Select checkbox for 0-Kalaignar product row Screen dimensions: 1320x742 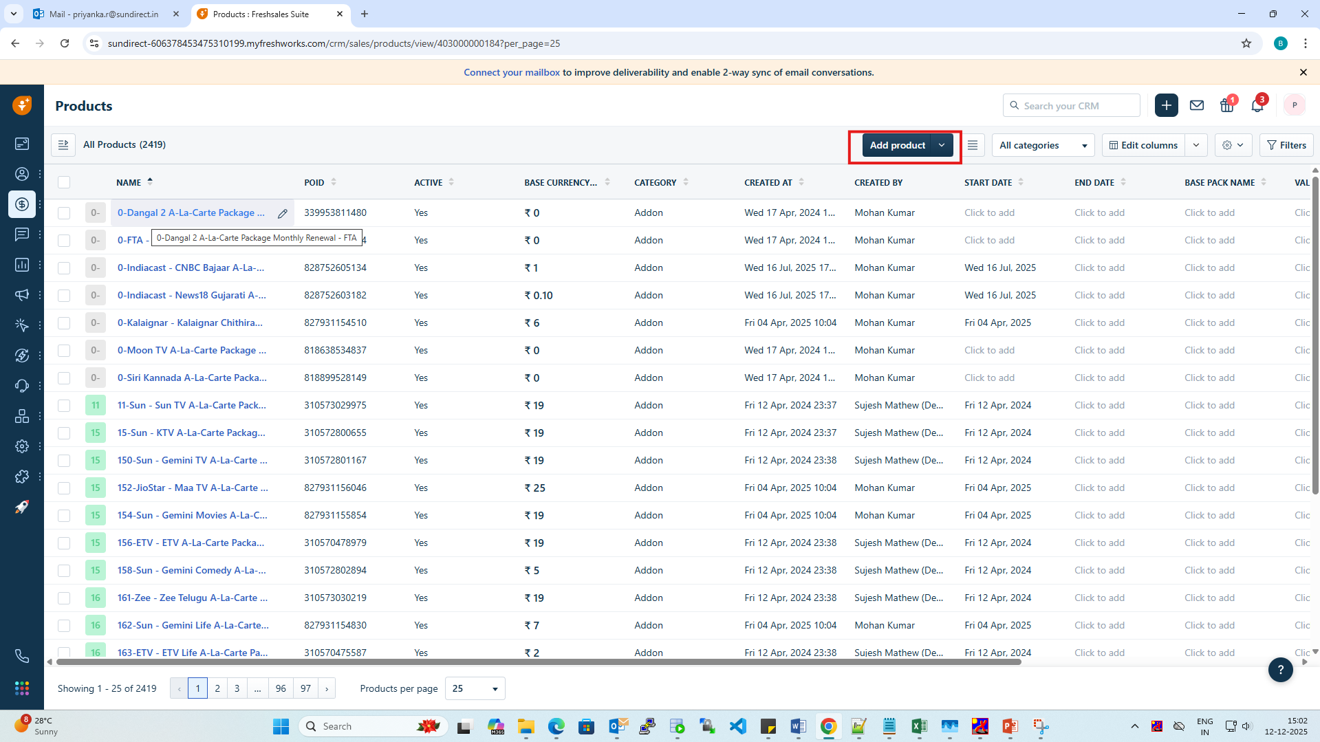point(64,323)
